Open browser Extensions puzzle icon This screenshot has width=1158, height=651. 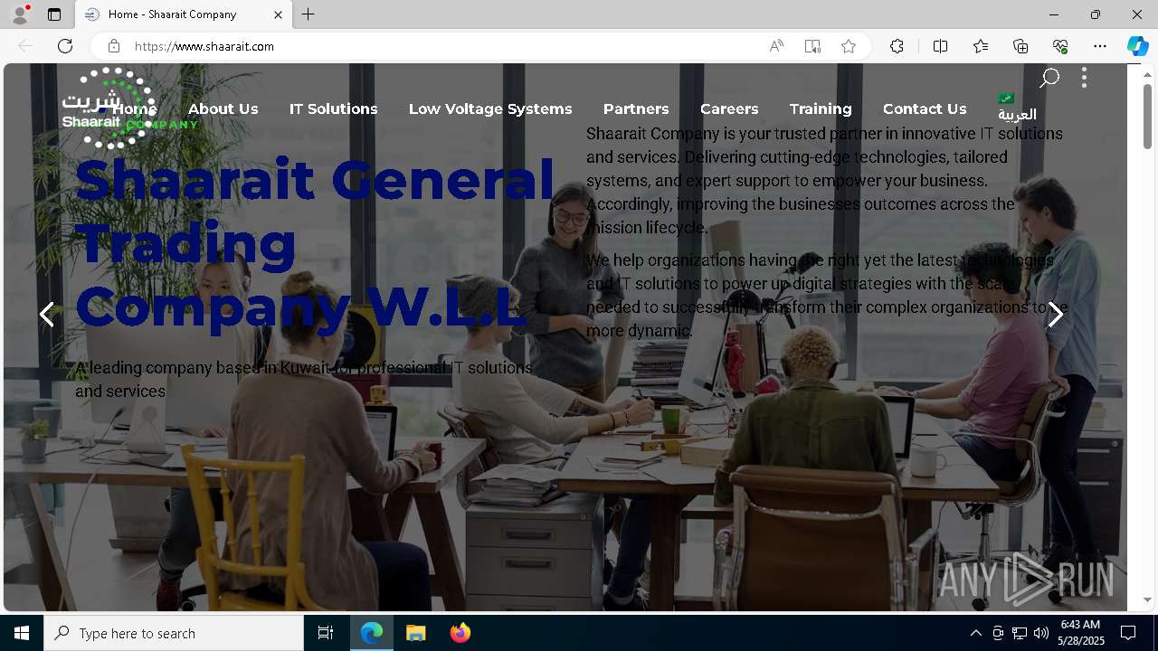click(x=897, y=46)
